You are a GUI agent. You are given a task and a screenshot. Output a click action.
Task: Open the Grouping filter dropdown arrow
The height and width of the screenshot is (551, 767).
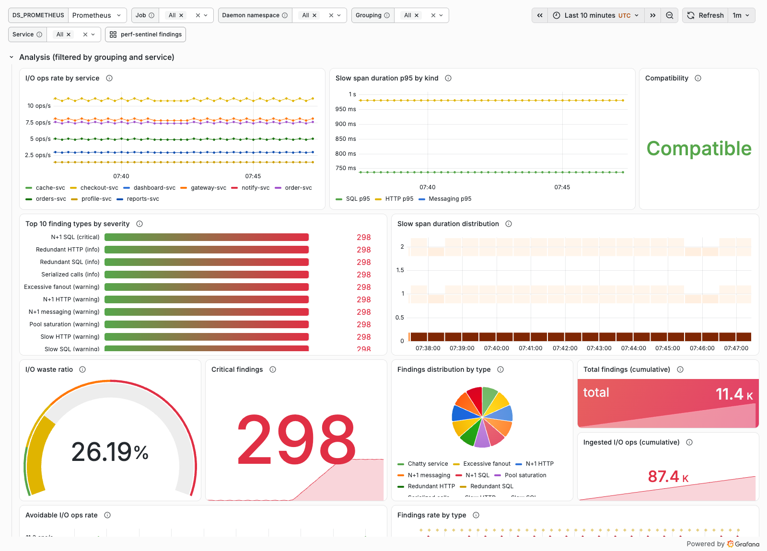441,15
